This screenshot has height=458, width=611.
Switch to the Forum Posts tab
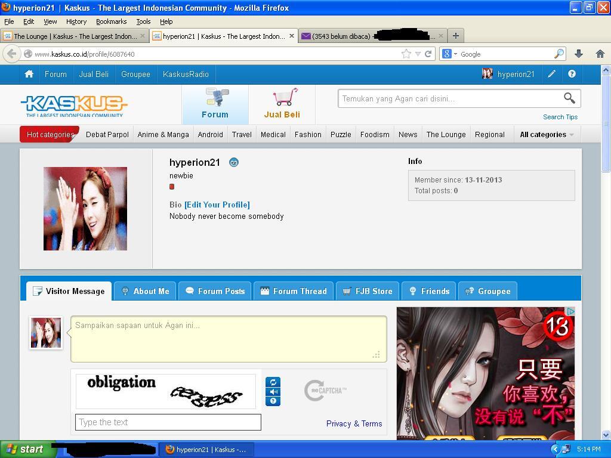(215, 291)
